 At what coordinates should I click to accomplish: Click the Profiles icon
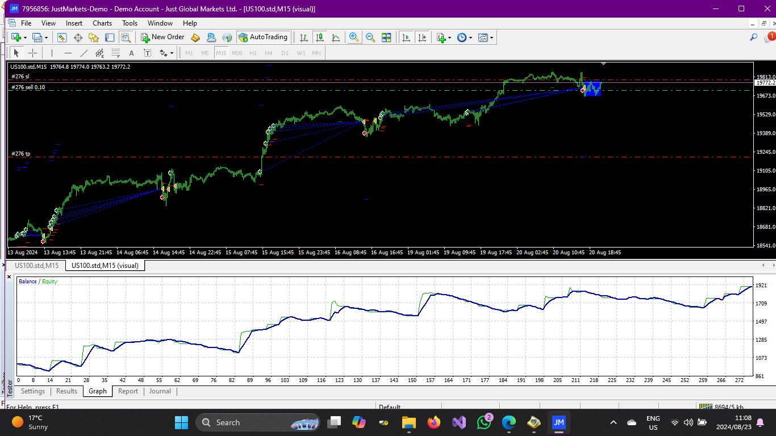[37, 37]
